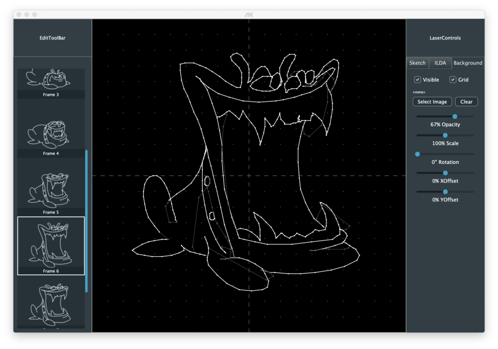
Task: Click the Opacity slider handle
Action: [x=455, y=116]
